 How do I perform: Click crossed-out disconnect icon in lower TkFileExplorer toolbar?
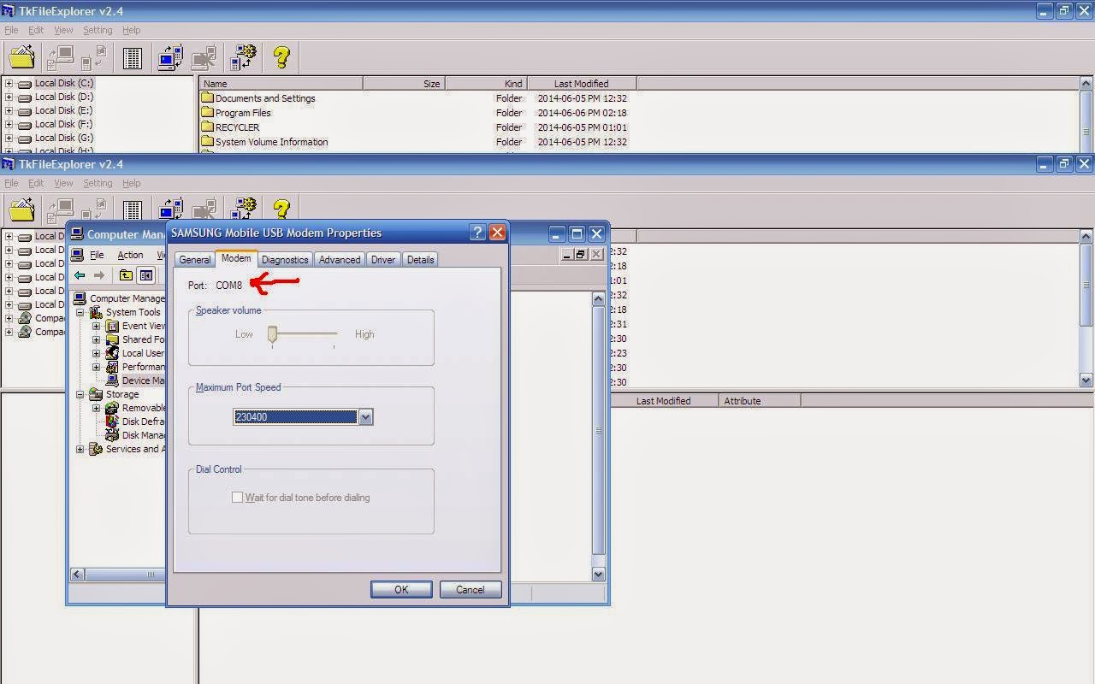click(x=204, y=209)
